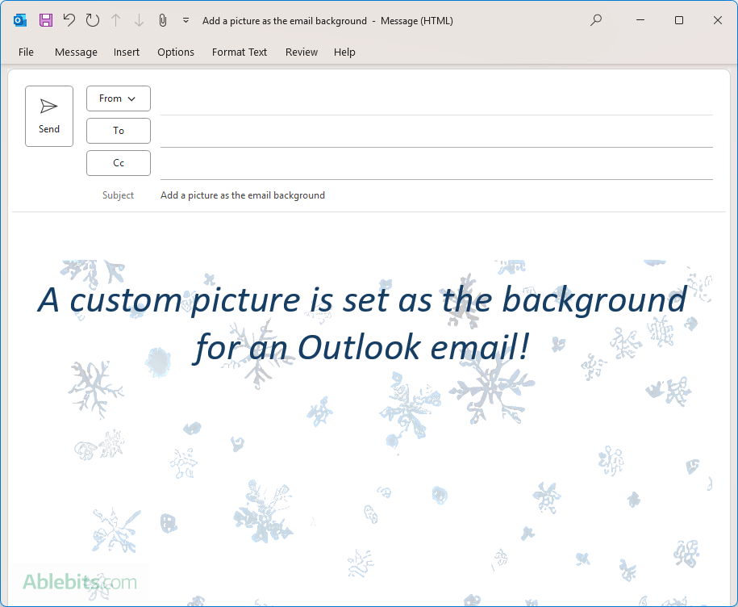738x607 pixels.
Task: Redo the last action
Action: click(x=92, y=20)
